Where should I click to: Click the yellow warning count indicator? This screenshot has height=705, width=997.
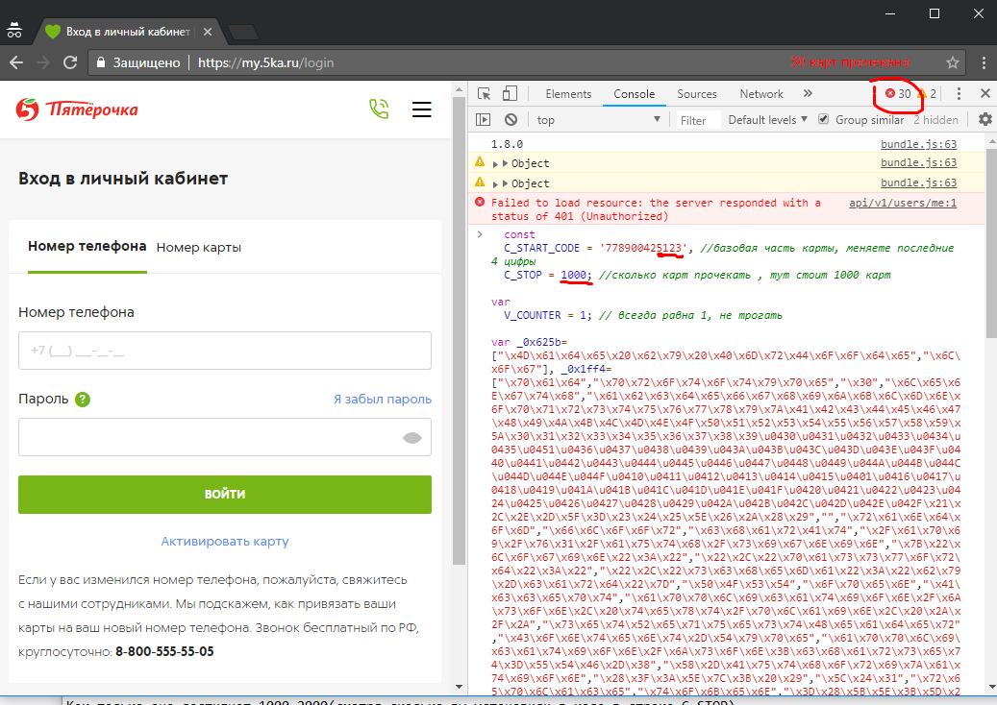[927, 94]
